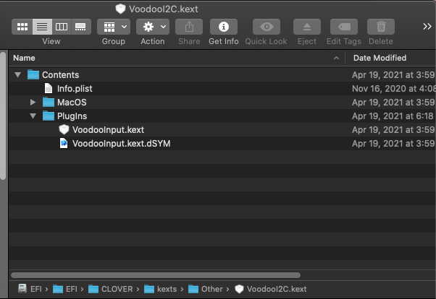Click the Share toolbar button
Image resolution: width=436 pixels, height=299 pixels.
click(189, 27)
